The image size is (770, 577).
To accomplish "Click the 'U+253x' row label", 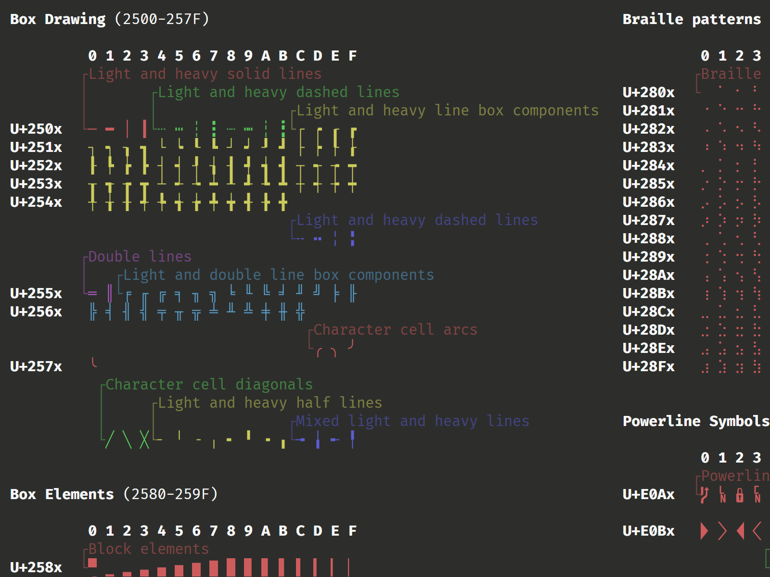I will (x=36, y=184).
